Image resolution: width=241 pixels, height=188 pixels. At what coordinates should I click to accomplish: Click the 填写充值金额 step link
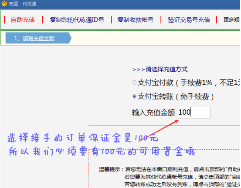[39, 38]
